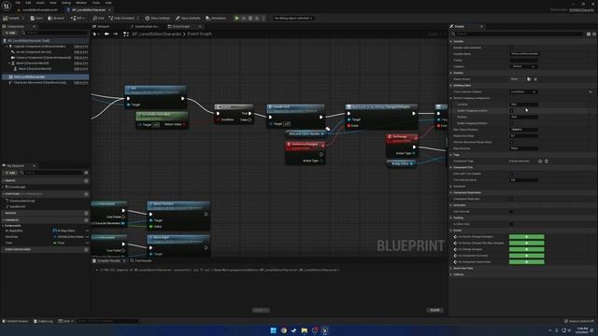Image resolution: width=598 pixels, height=336 pixels.
Task: Toggle Enable Snapping Location checkbox
Action: pyautogui.click(x=511, y=110)
